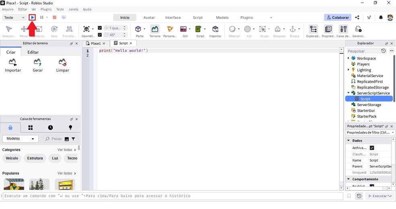Open the GUI tool icon

pyautogui.click(x=184, y=30)
